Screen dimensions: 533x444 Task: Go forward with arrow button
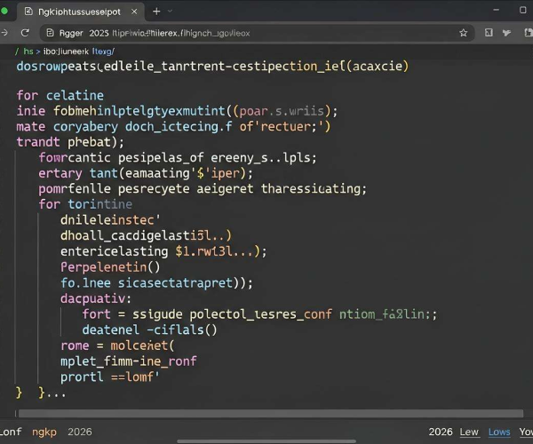pyautogui.click(x=4, y=33)
